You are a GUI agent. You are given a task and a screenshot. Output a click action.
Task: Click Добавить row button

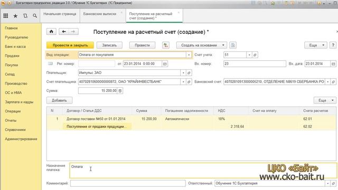click(59, 100)
